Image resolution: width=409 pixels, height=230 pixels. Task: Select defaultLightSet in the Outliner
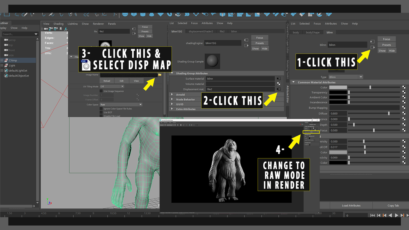coord(18,71)
